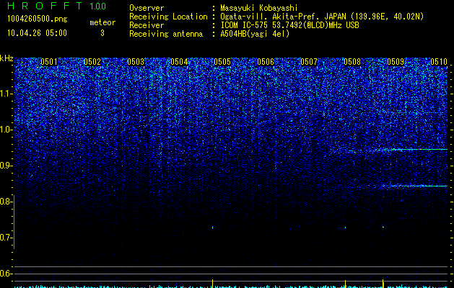Viewport: 454px width, 288px height.
Task: Click the HROFFT 1.0.0 title text
Action: 56,6
